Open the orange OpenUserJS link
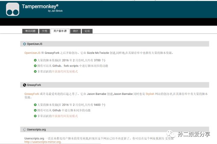Image resolution: width=217 pixels, height=144 pixels. click(x=33, y=53)
